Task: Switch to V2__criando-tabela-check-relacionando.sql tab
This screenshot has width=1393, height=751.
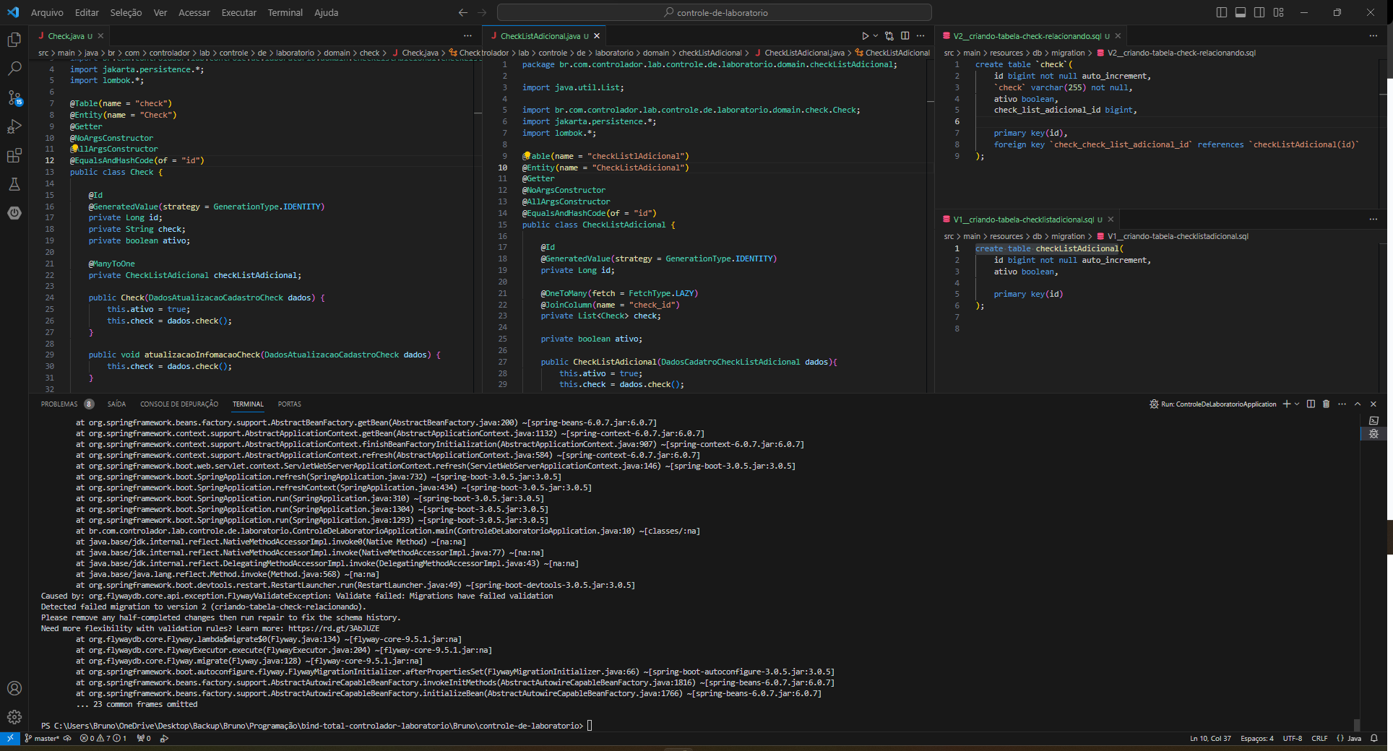Action: click(x=1027, y=36)
